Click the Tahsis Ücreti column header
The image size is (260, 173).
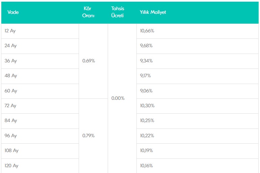118,12
